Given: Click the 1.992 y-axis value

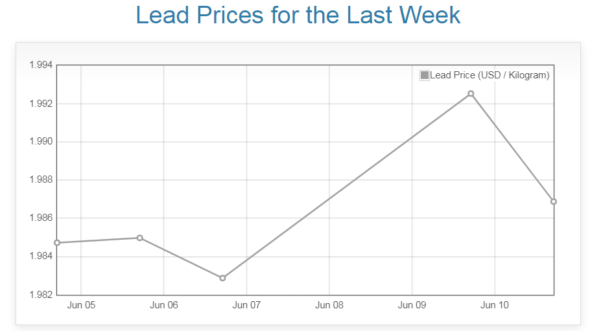Looking at the screenshot, I should (41, 104).
